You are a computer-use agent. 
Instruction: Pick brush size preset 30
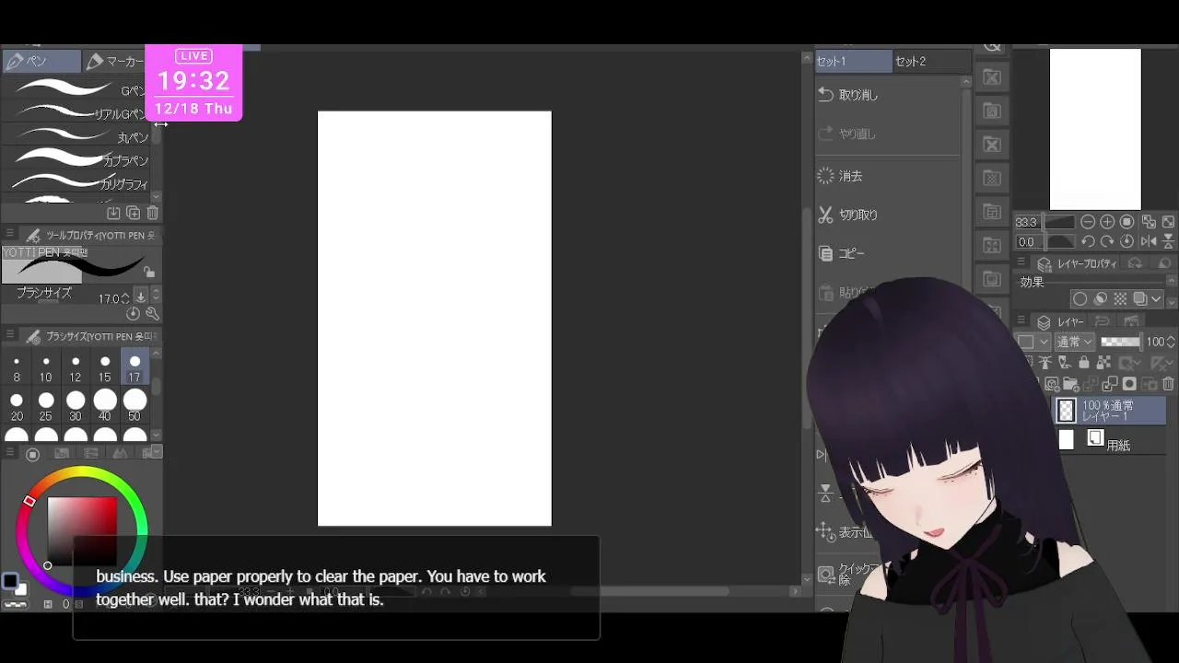(76, 406)
